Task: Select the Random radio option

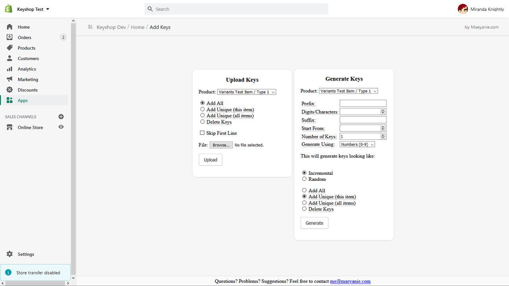Action: coord(304,179)
